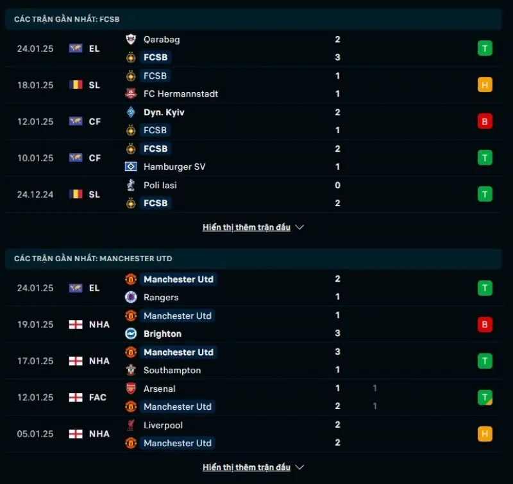
Task: Click the orange H badge for Hermannstadt match
Action: pos(485,85)
